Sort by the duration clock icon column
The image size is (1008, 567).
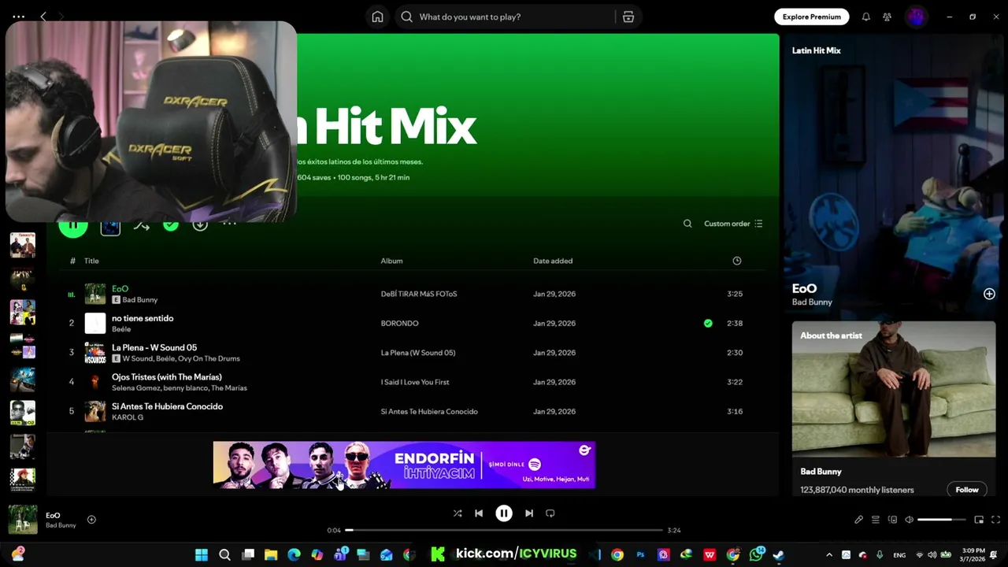point(737,261)
